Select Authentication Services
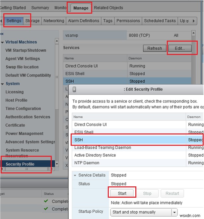This screenshot has width=204, height=219. tap(28, 117)
